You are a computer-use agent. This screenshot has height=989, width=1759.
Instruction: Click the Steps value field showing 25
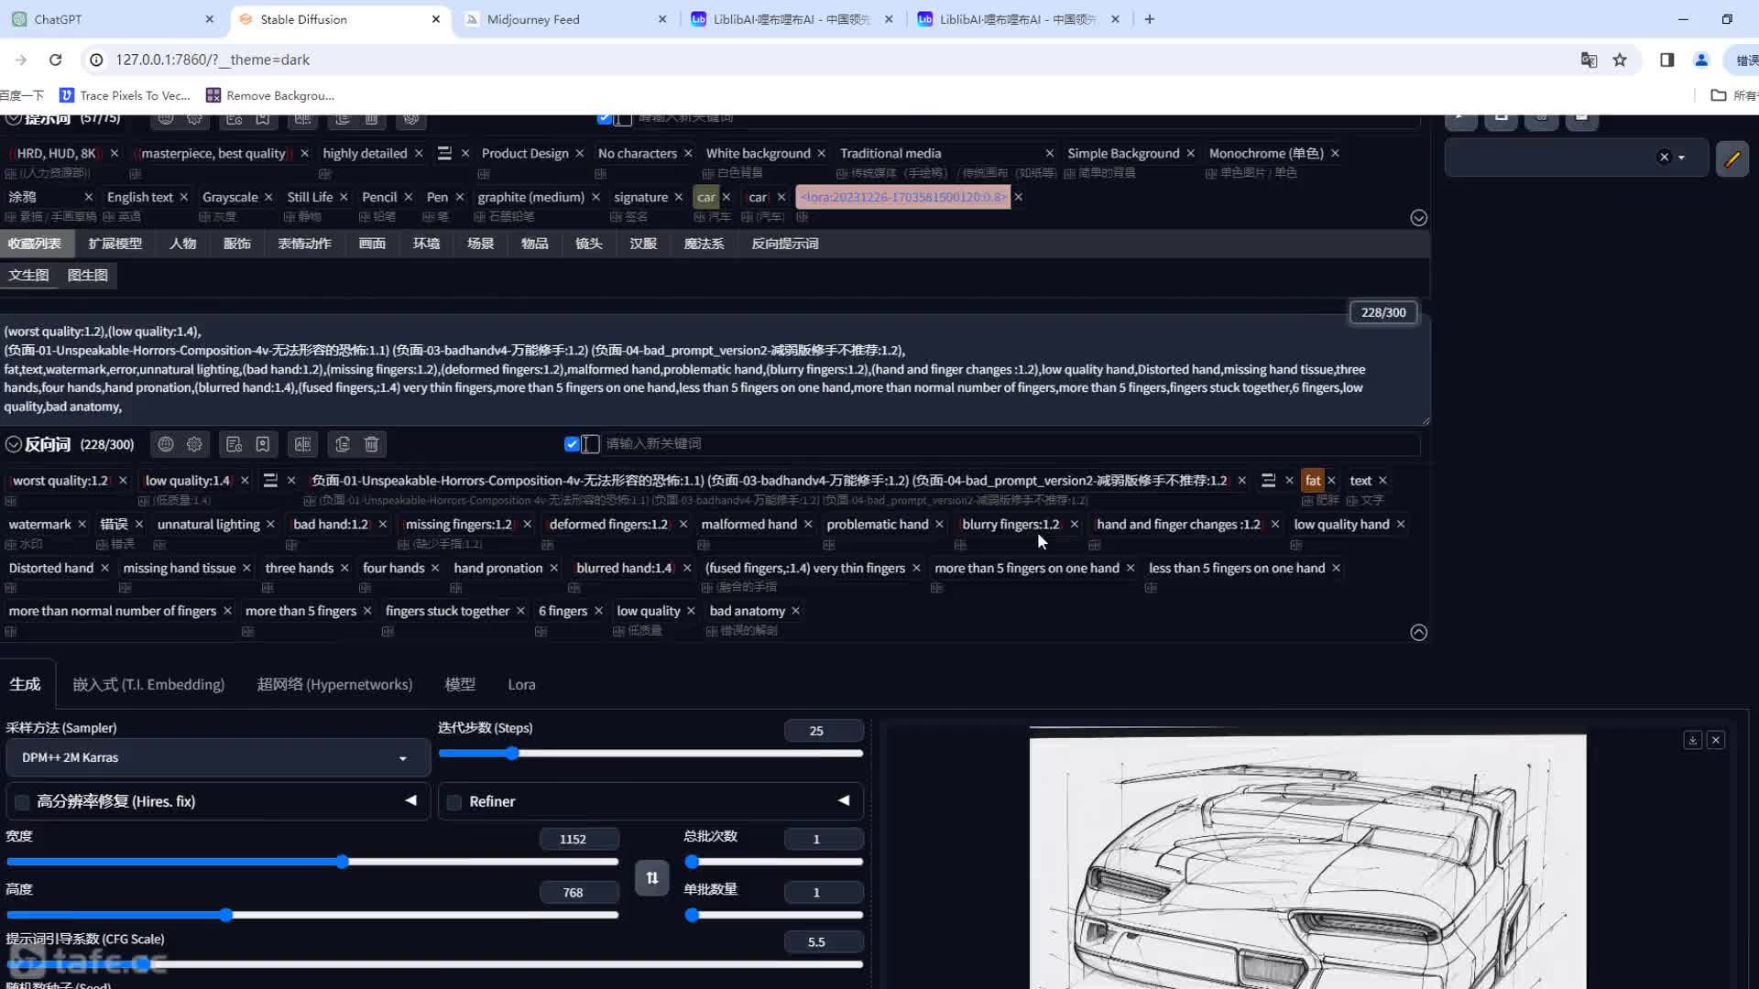pyautogui.click(x=824, y=731)
